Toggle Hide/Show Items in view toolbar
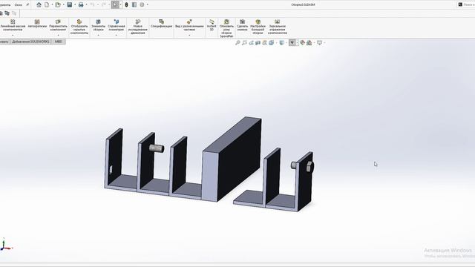The height and width of the screenshot is (267, 475). coord(292,43)
